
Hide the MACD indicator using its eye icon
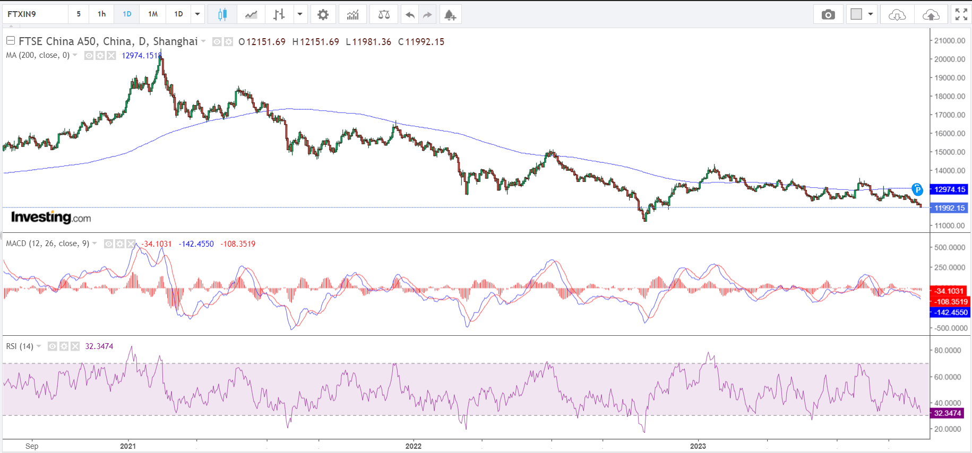[x=108, y=243]
